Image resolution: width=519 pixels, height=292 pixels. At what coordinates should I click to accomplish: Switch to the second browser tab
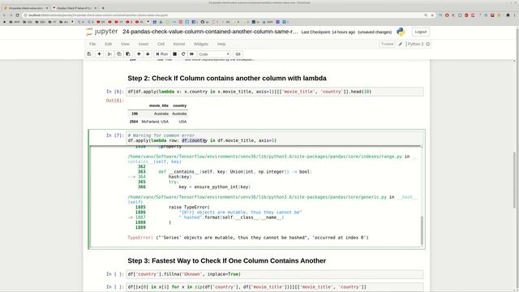coord(75,7)
